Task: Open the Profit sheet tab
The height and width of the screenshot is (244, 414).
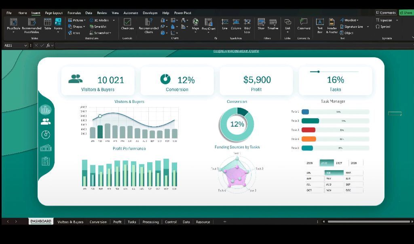Action: (x=117, y=222)
